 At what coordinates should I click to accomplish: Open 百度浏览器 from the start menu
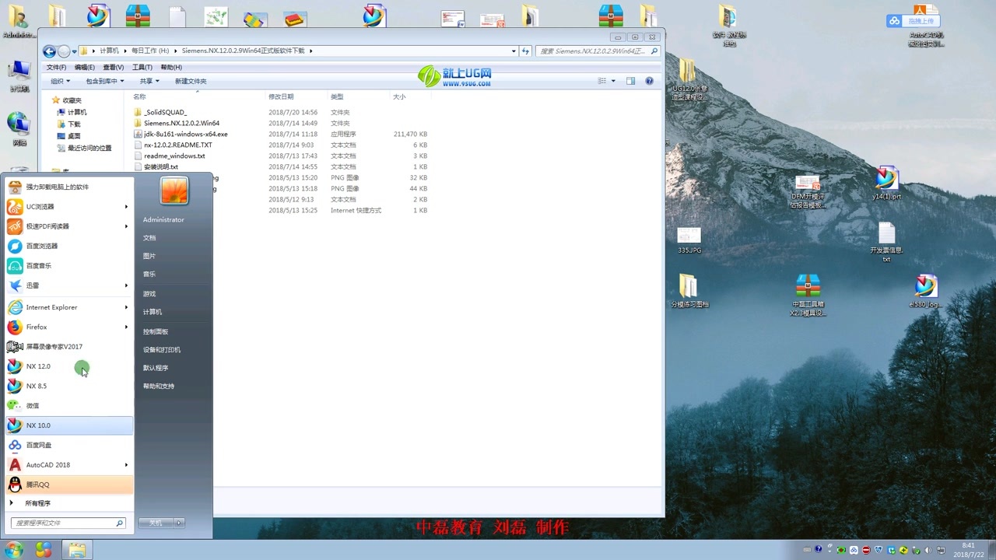point(69,246)
